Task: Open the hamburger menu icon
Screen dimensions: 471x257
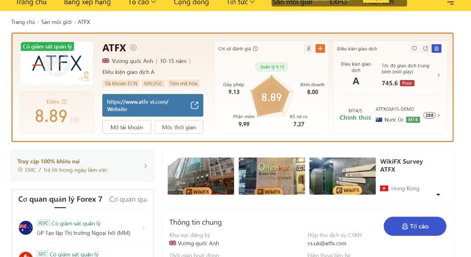Action: [x=450, y=3]
